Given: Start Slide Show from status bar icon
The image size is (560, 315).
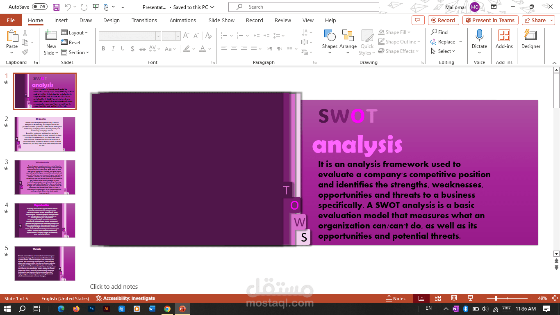Looking at the screenshot, I should pos(469,298).
